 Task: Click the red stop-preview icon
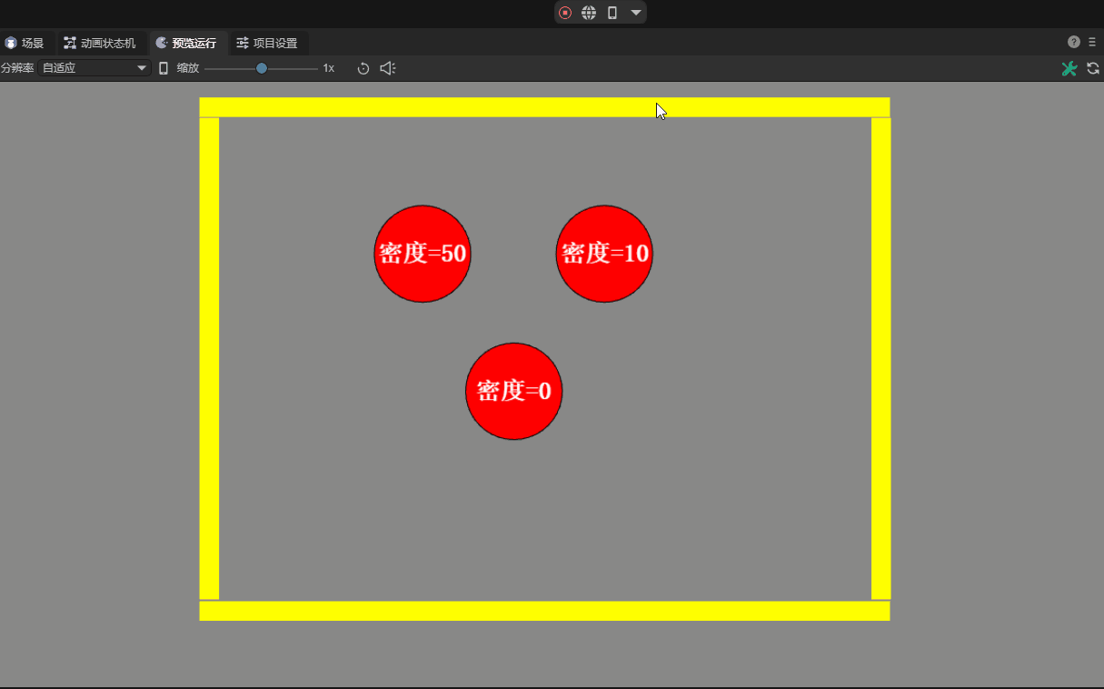[x=565, y=13]
